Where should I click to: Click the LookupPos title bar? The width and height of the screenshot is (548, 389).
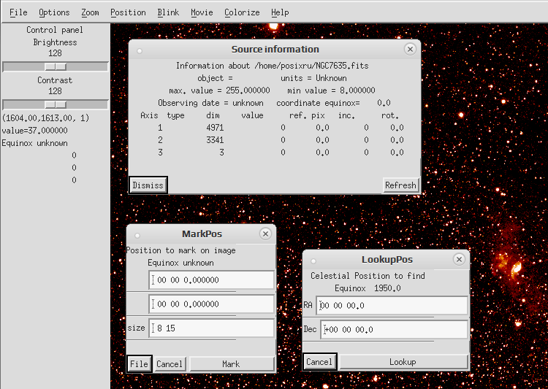(387, 259)
